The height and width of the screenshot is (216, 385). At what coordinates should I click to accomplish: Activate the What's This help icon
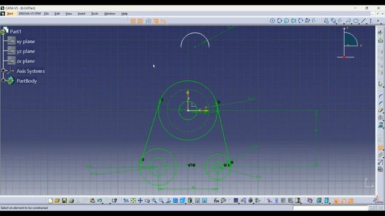(114, 201)
